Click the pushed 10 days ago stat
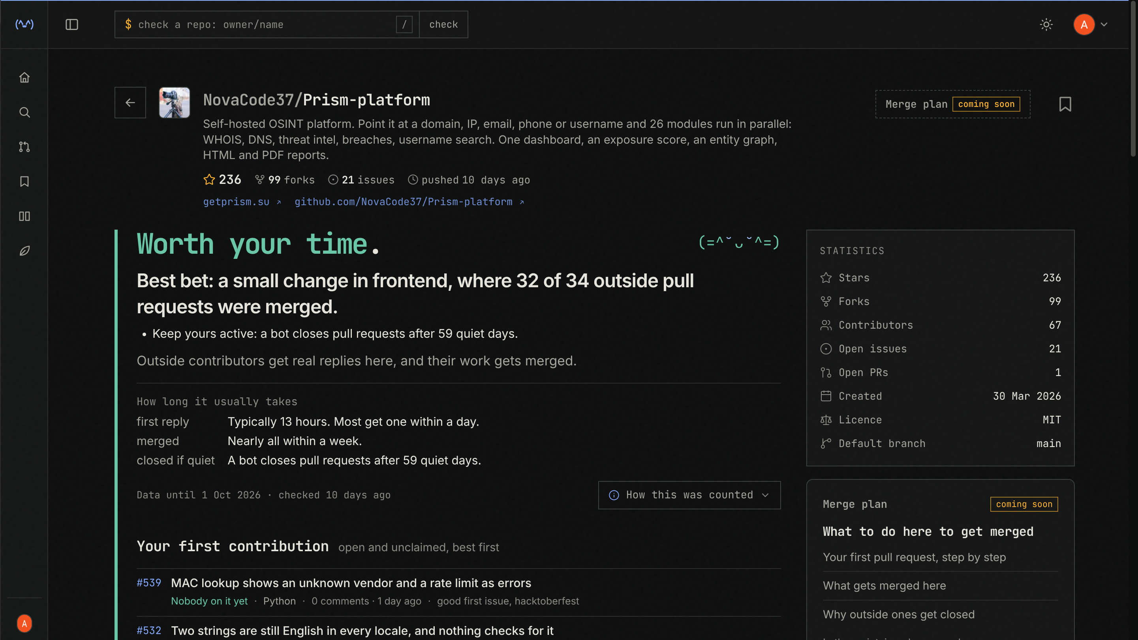Screen dimensions: 1138x640 (469, 180)
